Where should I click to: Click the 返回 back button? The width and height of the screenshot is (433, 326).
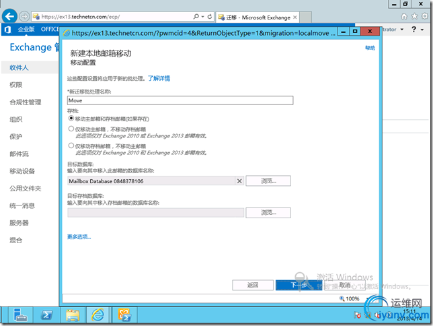point(253,285)
